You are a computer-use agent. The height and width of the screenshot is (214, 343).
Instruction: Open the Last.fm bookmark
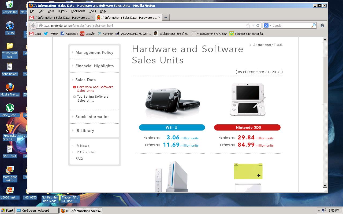[88, 34]
